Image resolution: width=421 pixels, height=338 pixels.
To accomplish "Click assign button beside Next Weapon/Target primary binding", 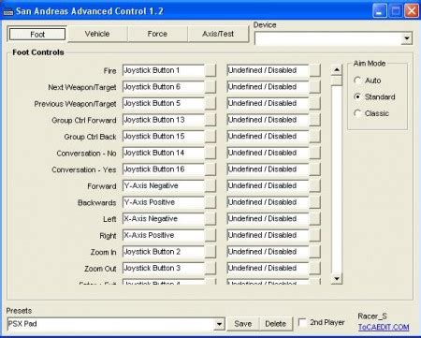I will (210, 87).
